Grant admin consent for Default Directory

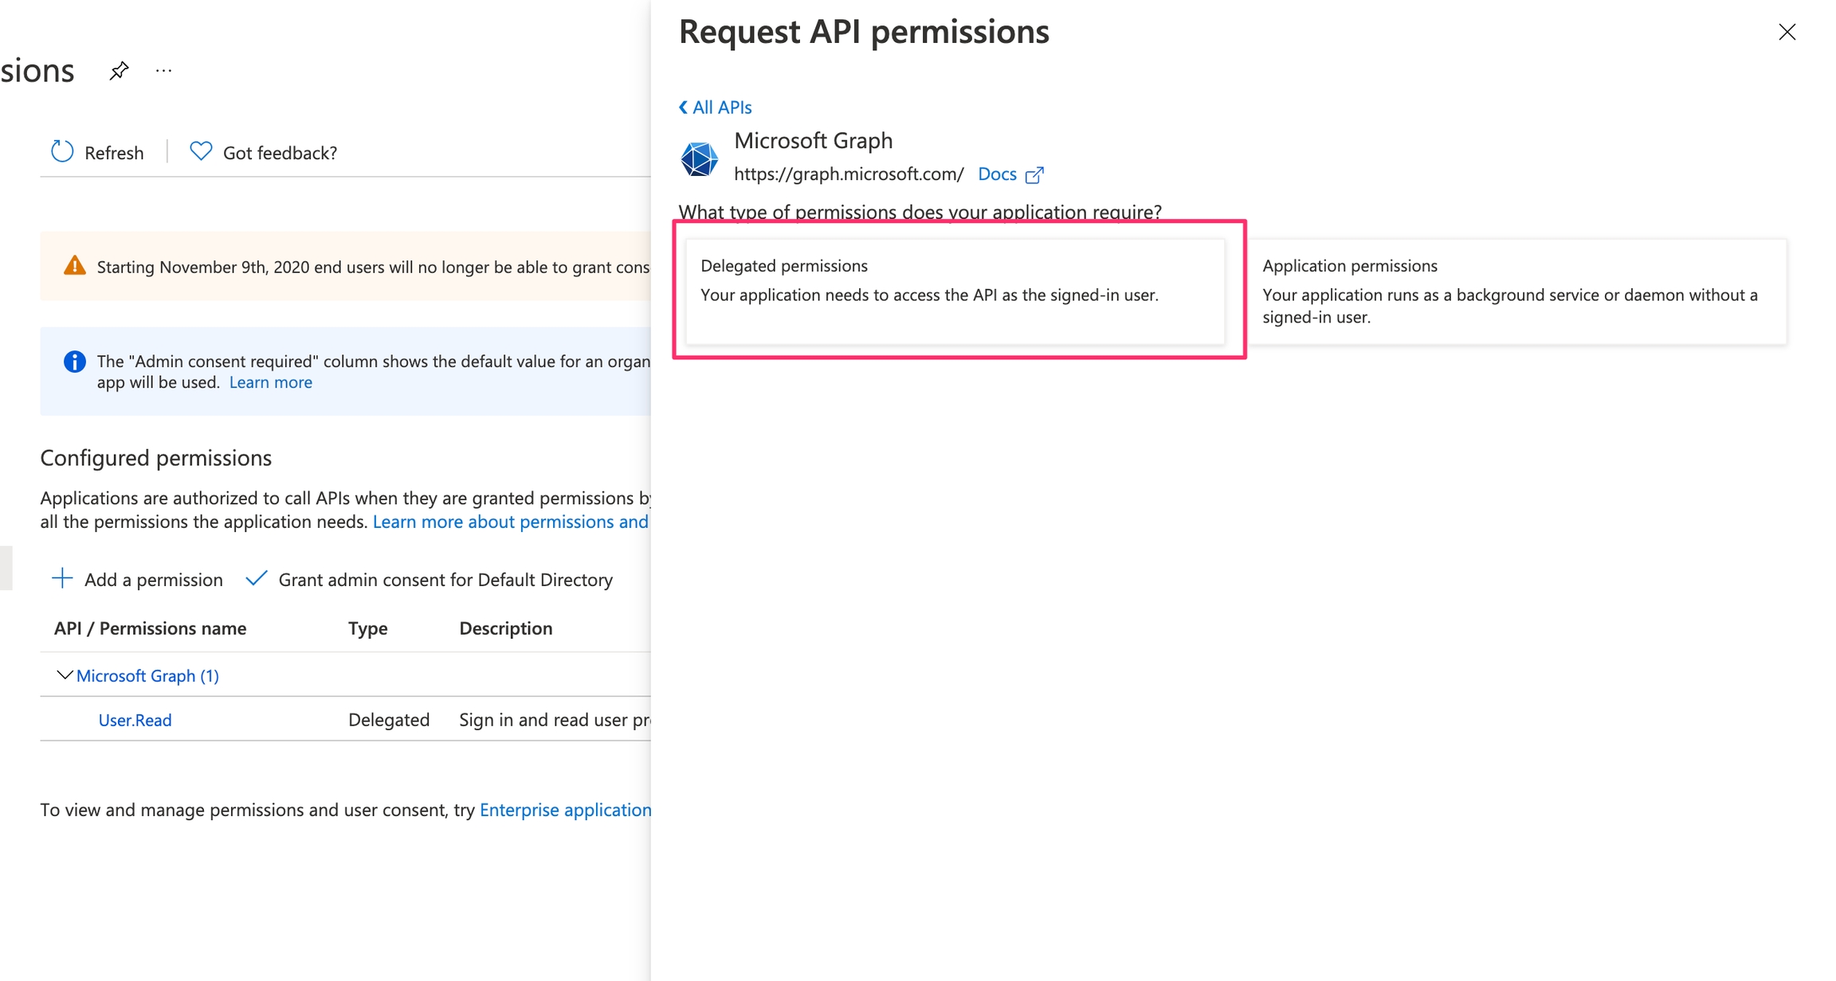click(430, 579)
